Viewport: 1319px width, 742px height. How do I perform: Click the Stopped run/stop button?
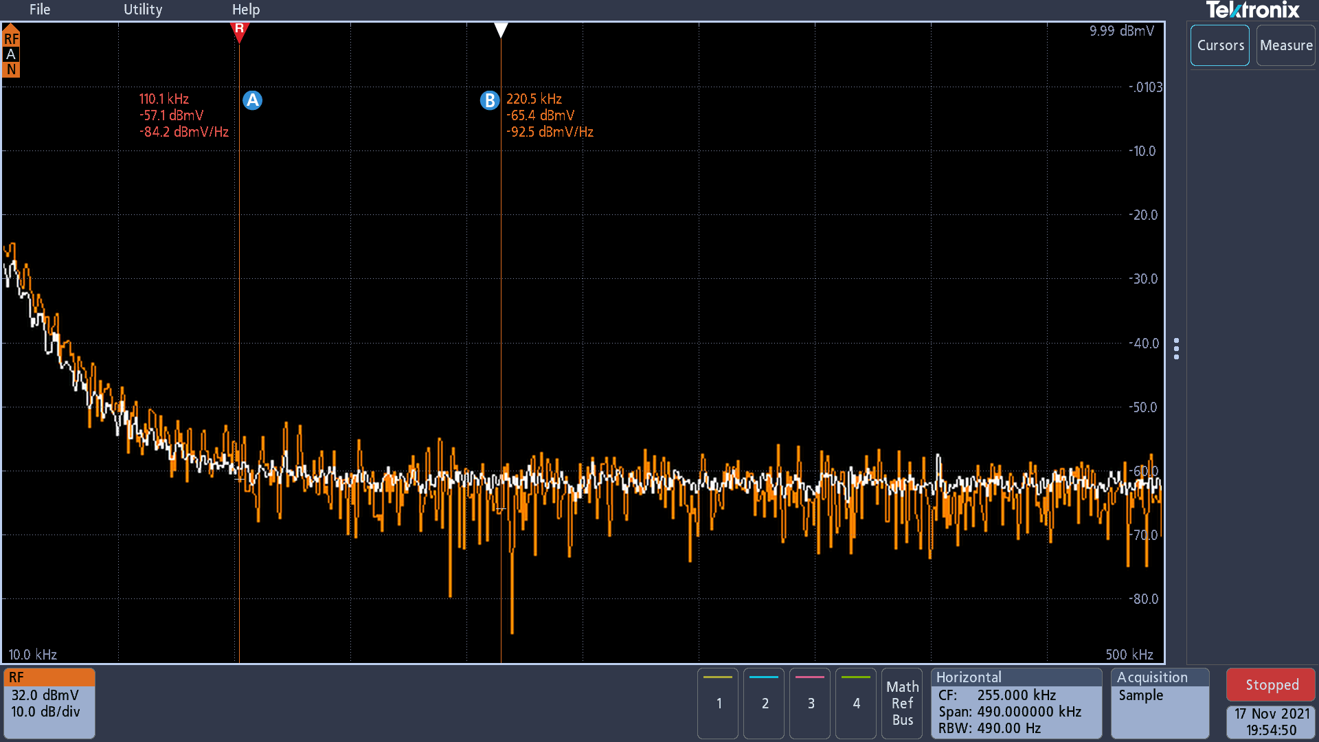pos(1271,685)
